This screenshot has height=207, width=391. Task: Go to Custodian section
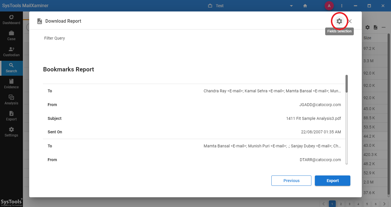(x=11, y=52)
